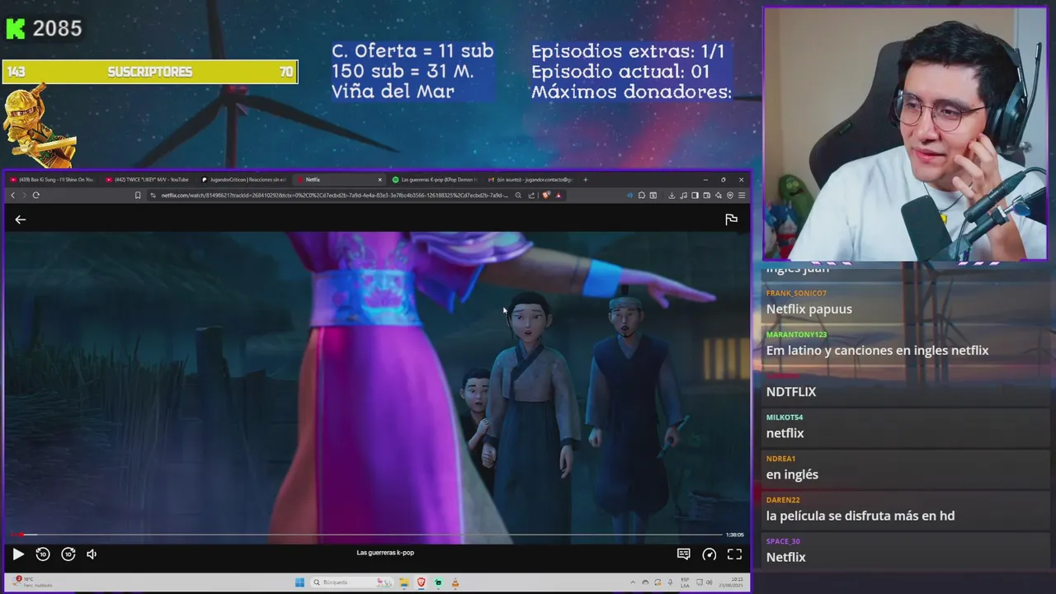
Task: Click username MARANTONY123 in chat
Action: click(796, 335)
